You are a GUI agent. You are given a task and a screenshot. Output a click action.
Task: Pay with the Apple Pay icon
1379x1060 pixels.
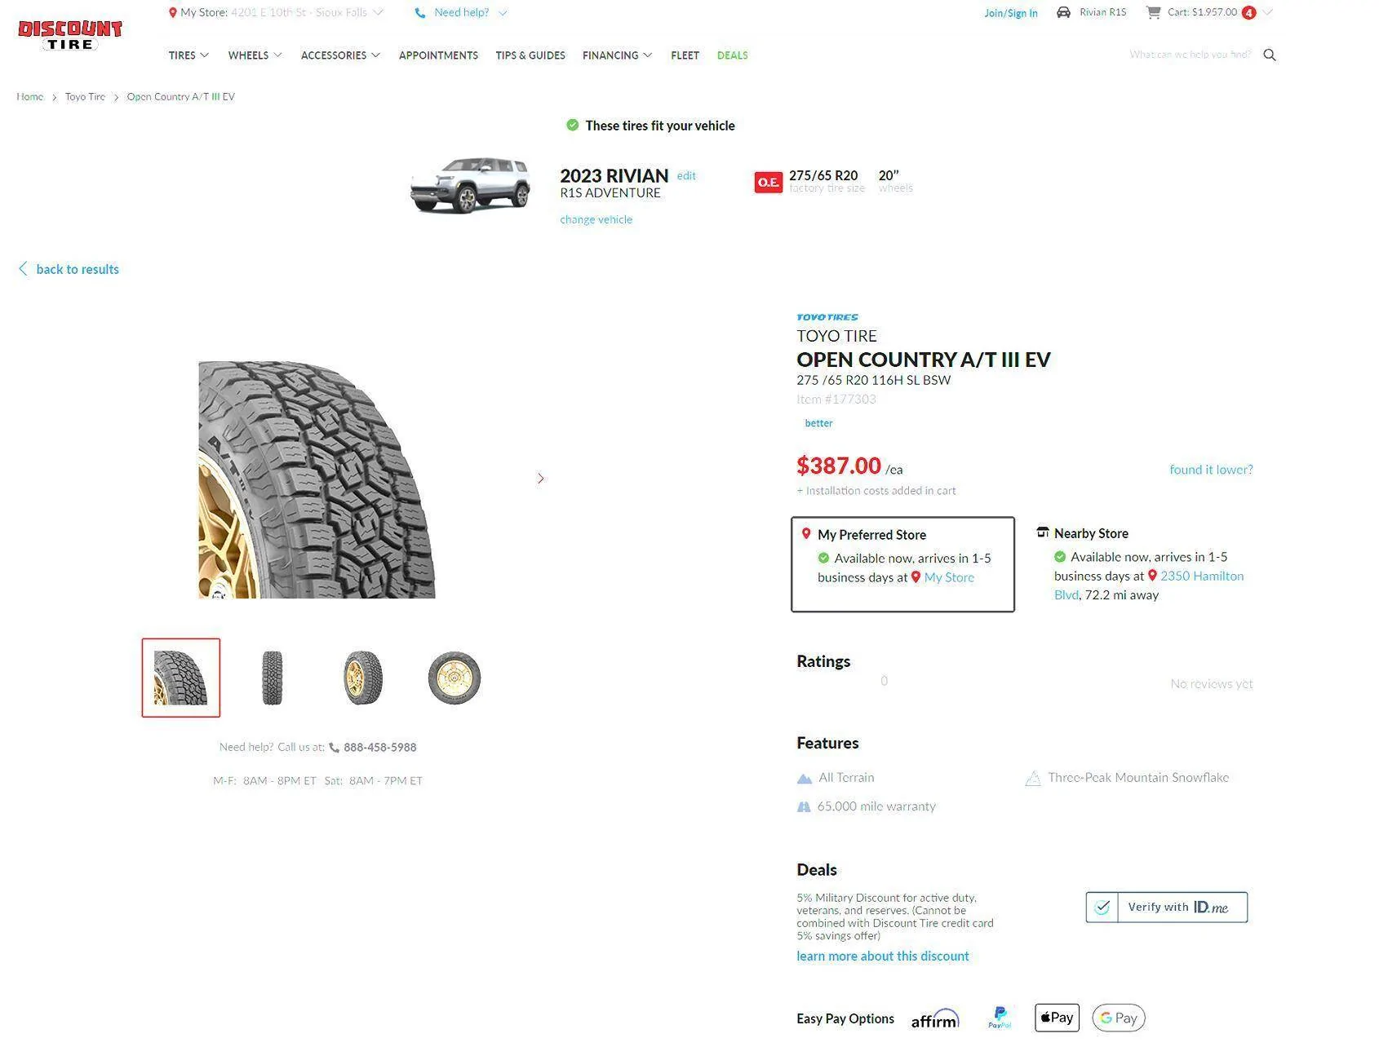tap(1057, 1018)
